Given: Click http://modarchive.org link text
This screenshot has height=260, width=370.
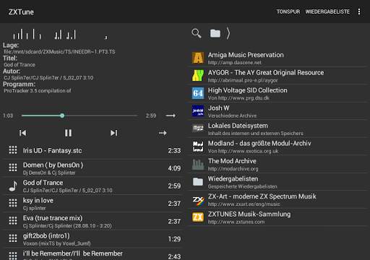Looking at the screenshot, I should [x=233, y=169].
